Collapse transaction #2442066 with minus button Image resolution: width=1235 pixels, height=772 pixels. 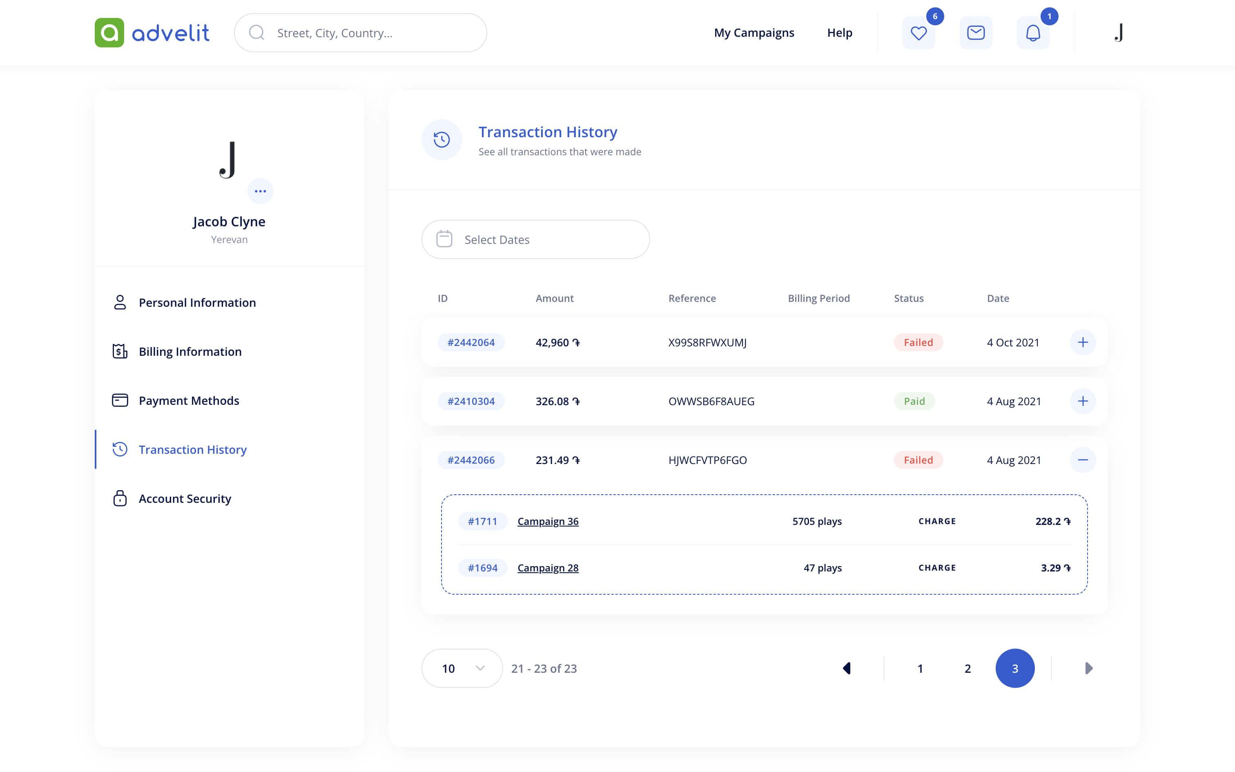1082,460
